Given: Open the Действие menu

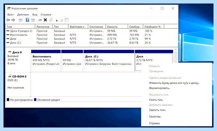Looking at the screenshot, I should [x=23, y=15].
